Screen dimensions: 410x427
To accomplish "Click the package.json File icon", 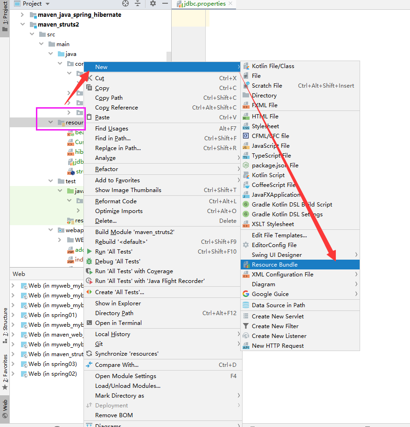I will click(246, 165).
